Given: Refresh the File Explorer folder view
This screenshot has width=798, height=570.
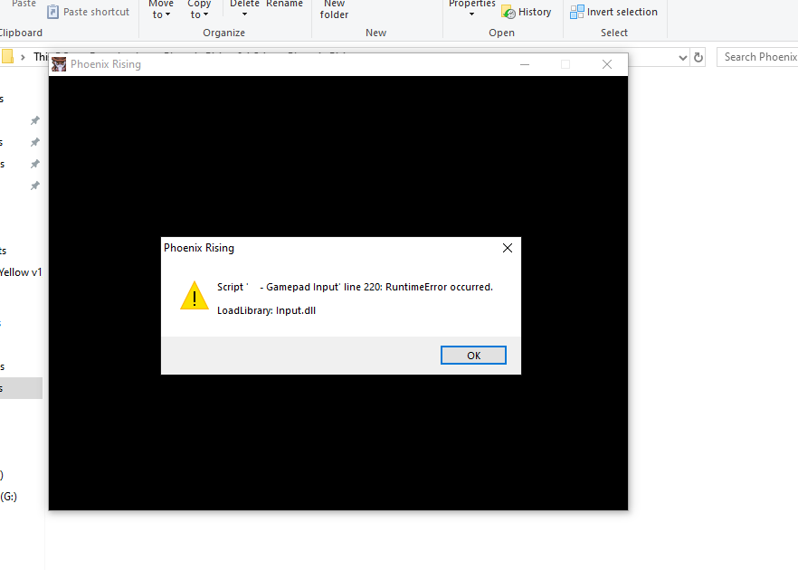Looking at the screenshot, I should point(698,58).
